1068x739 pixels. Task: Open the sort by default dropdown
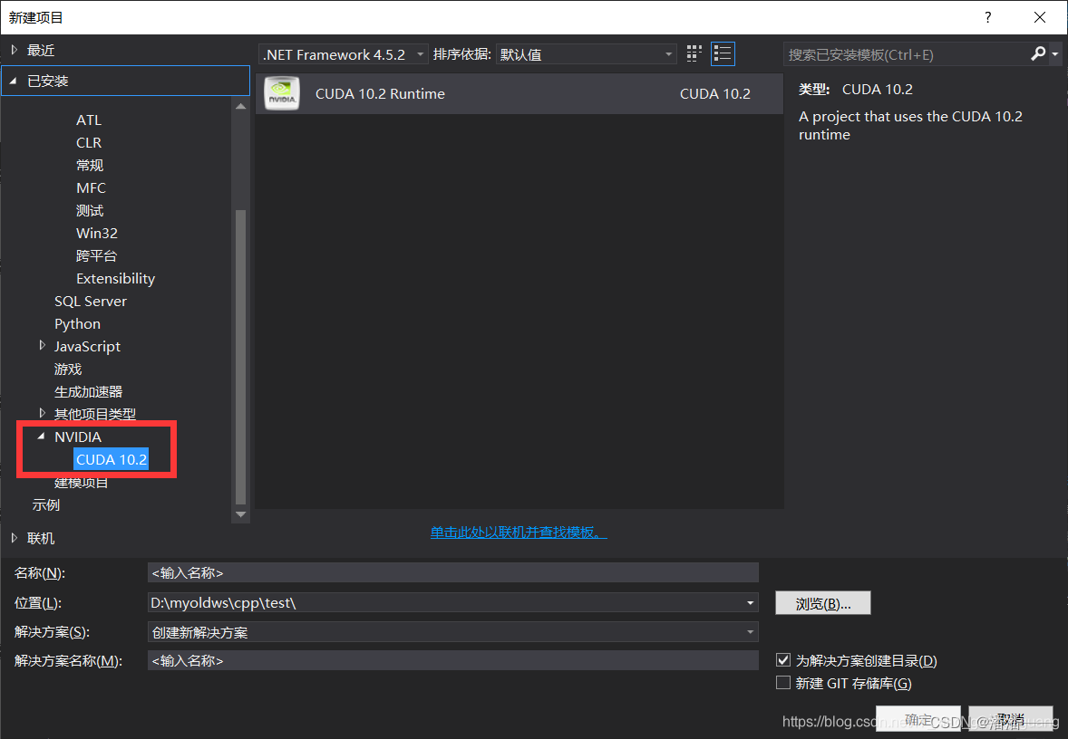587,54
